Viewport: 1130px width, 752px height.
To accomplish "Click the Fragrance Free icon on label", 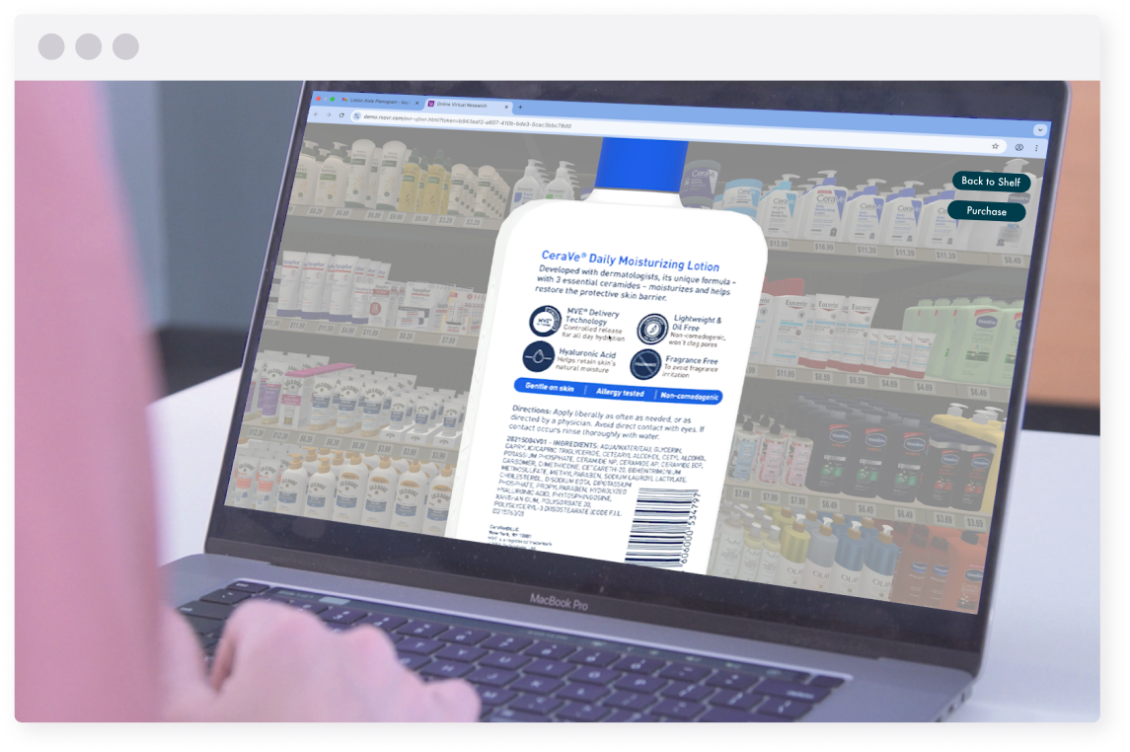I will [x=645, y=364].
